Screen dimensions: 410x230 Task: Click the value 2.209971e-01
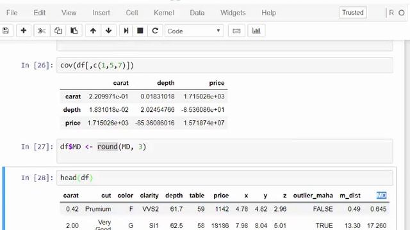point(108,96)
